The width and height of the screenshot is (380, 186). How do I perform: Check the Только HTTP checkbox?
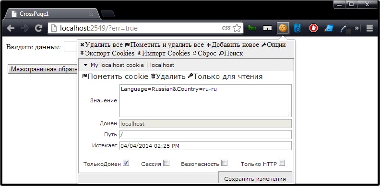(282, 163)
